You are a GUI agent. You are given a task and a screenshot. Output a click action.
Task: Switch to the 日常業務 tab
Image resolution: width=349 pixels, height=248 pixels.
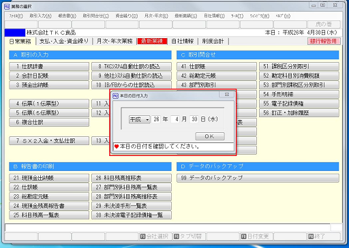(x=20, y=42)
